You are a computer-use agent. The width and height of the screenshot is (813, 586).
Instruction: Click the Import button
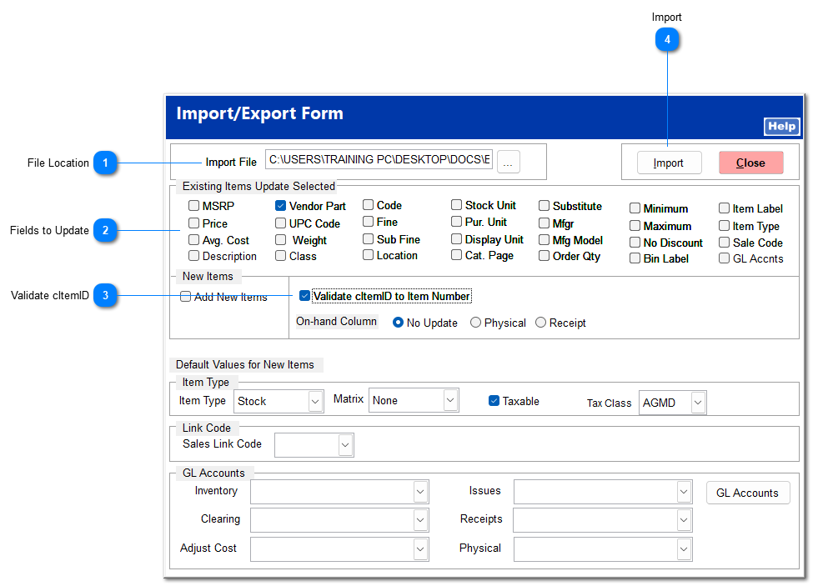[x=669, y=163]
